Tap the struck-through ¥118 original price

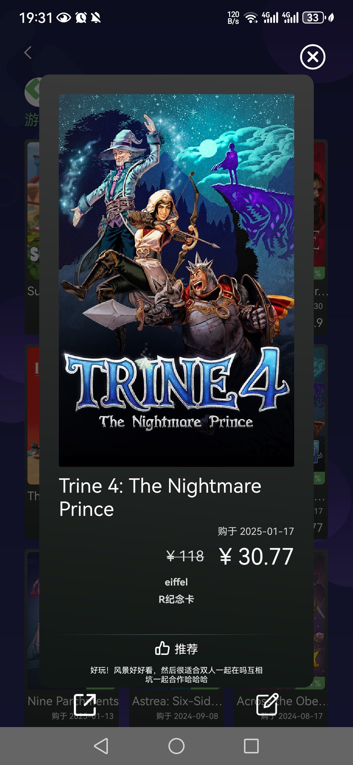tap(185, 556)
